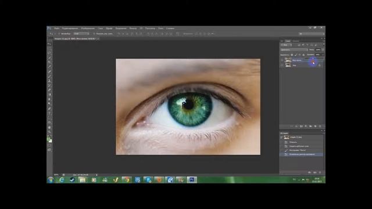This screenshot has width=372, height=209.
Task: Open the Файл menu
Action: (57, 28)
